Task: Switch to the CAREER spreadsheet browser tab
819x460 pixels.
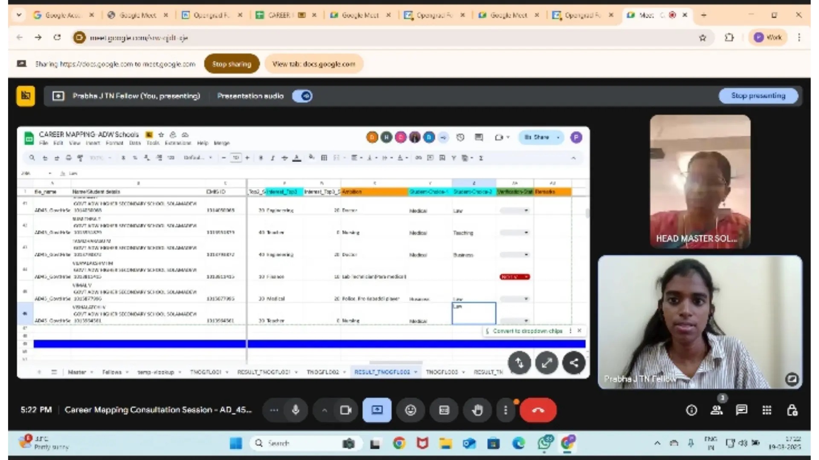Action: (x=279, y=15)
